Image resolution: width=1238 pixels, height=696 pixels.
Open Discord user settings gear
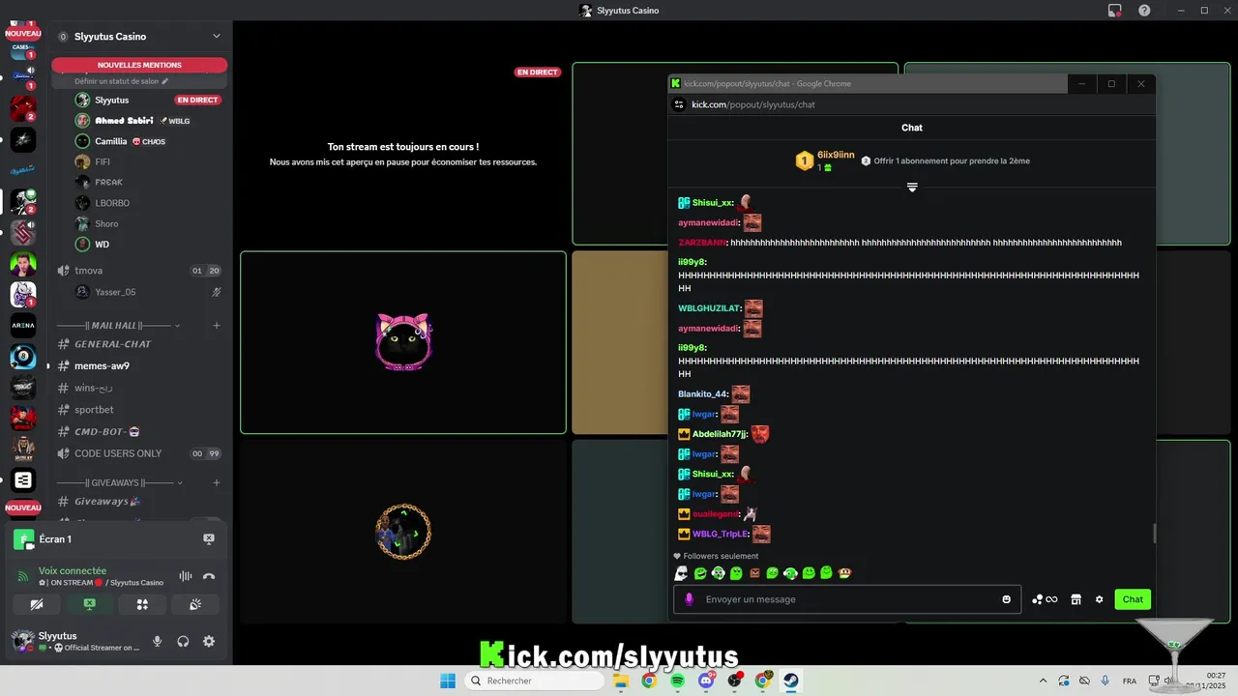(209, 641)
